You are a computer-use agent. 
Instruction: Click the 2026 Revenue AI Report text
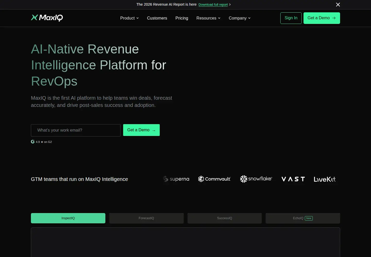[x=166, y=4]
